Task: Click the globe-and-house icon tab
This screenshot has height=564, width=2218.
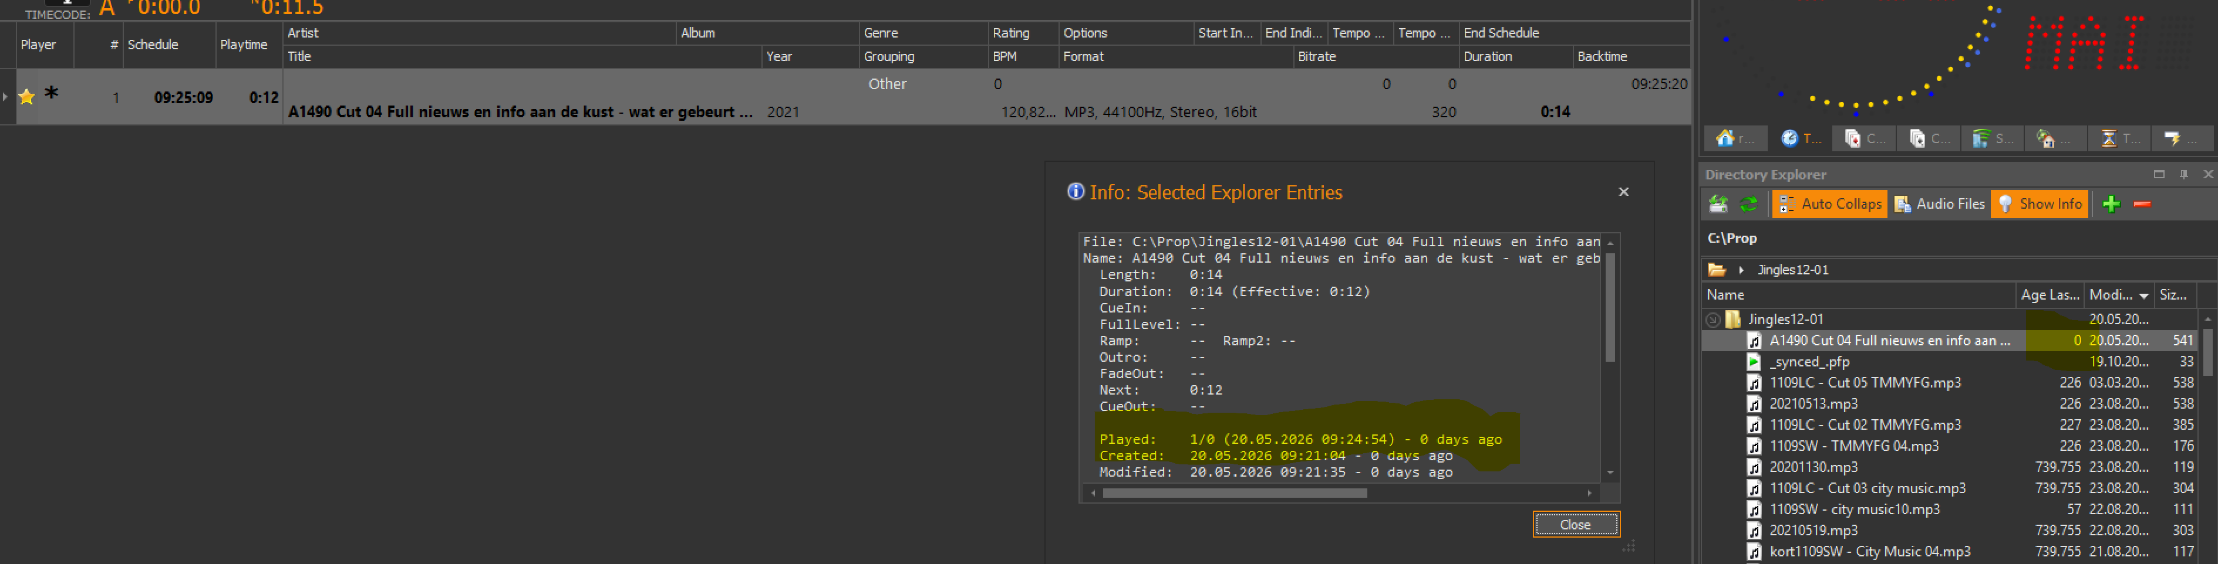Action: (2056, 138)
